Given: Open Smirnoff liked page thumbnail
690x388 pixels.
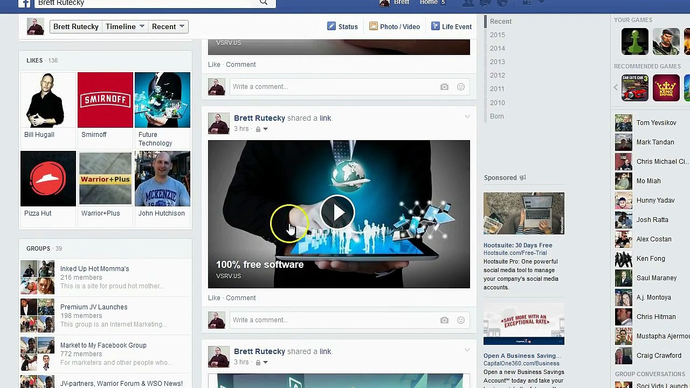Looking at the screenshot, I should click(105, 100).
